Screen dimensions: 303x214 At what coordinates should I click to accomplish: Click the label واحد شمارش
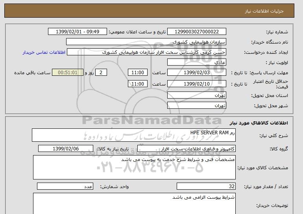pyautogui.click(x=115, y=187)
